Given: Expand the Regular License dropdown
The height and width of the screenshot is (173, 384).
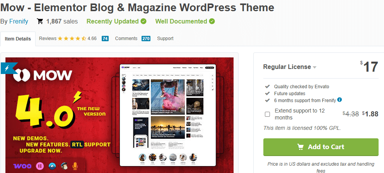Looking at the screenshot, I should pos(290,67).
